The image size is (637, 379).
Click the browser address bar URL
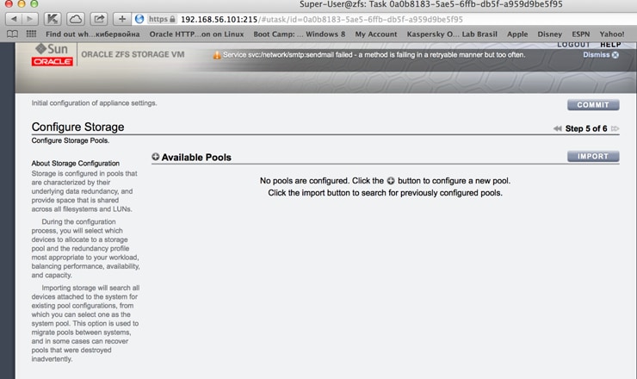tap(322, 20)
